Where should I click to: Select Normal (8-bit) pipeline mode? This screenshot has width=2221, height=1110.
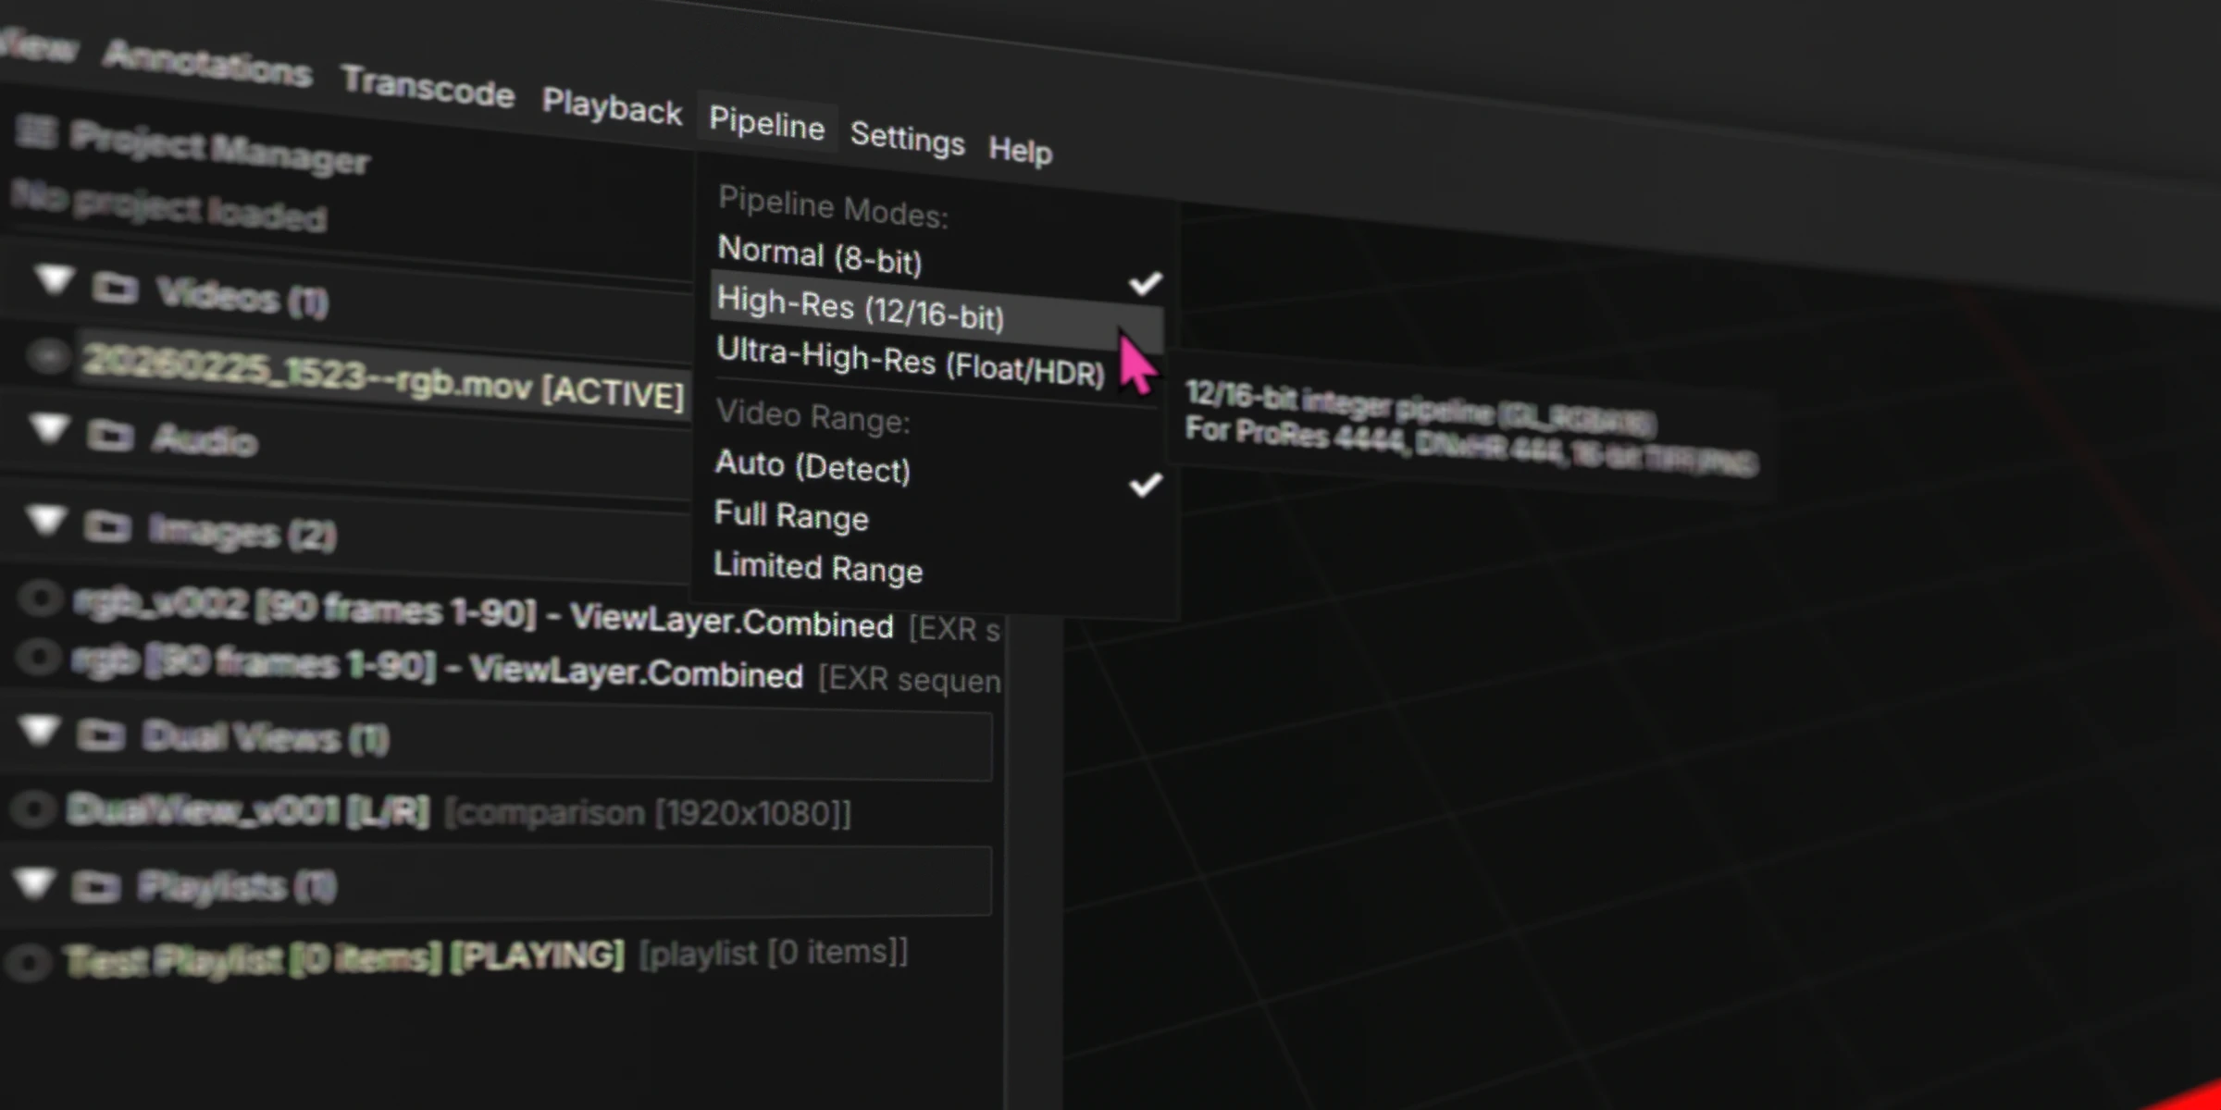click(x=820, y=255)
